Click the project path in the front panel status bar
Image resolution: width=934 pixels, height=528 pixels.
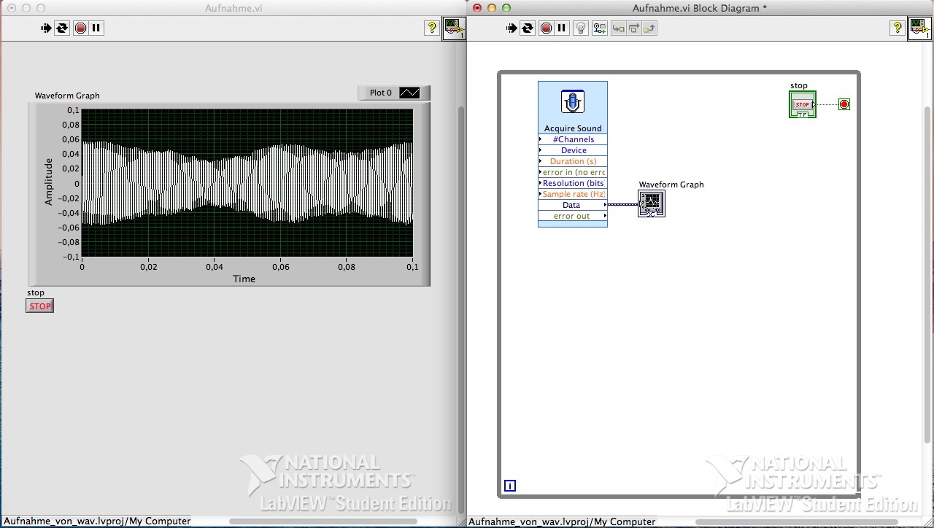97,521
